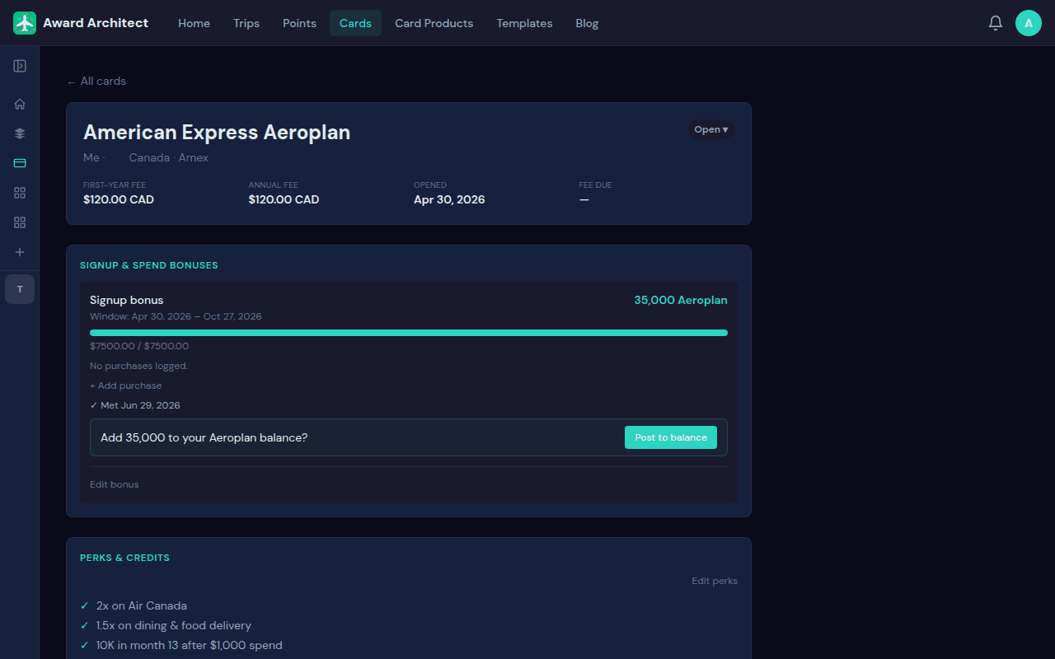Click the Perks & Credits heading
This screenshot has width=1055, height=659.
pos(124,558)
